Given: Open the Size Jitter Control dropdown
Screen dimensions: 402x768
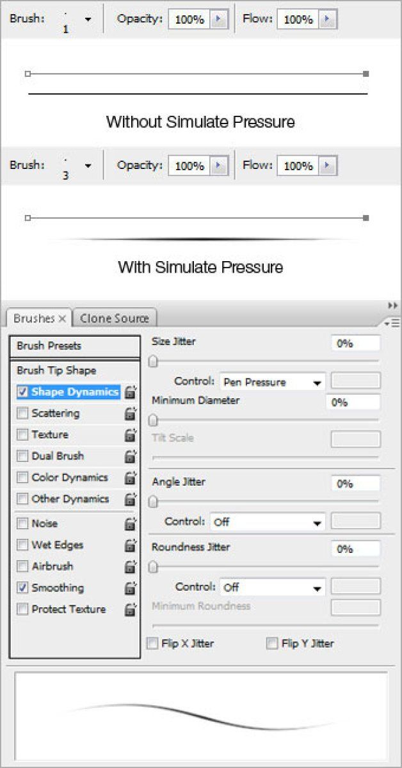Looking at the screenshot, I should pos(272,382).
